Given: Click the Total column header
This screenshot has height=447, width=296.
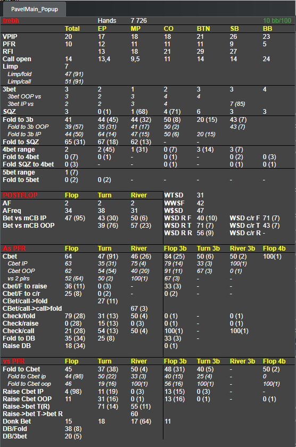Looking at the screenshot, I should tap(72, 29).
